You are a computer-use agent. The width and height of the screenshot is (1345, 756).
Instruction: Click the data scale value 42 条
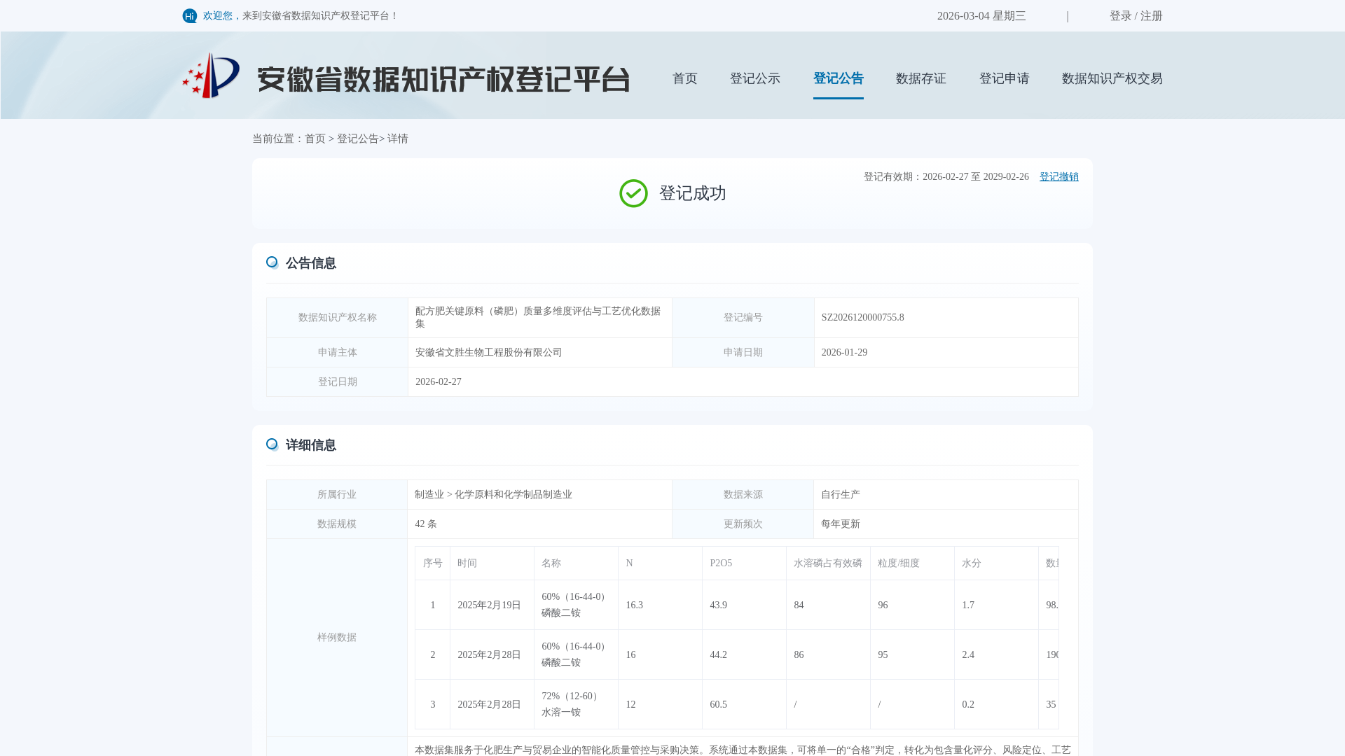pos(425,524)
